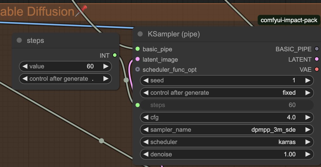Collapse the KSampler (pipe) node via its dot
The width and height of the screenshot is (321, 167).
click(x=140, y=34)
